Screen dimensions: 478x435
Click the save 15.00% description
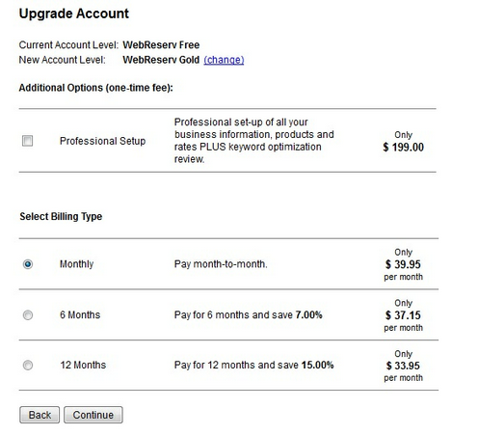[254, 365]
